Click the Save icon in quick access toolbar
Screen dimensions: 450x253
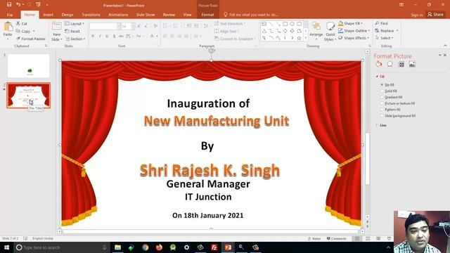(9, 4)
